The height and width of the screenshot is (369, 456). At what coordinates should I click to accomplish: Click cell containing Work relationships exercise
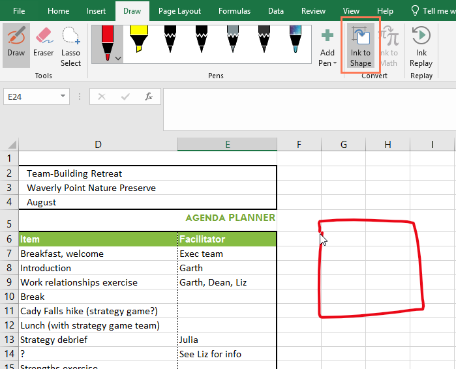pyautogui.click(x=99, y=282)
